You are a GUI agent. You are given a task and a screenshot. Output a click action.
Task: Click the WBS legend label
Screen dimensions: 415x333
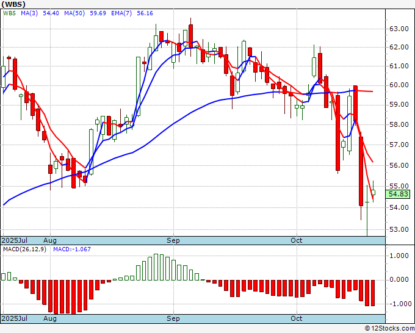[x=10, y=13]
